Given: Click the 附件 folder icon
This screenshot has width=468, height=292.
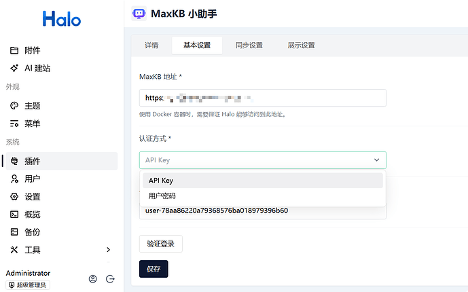Looking at the screenshot, I should click(14, 50).
